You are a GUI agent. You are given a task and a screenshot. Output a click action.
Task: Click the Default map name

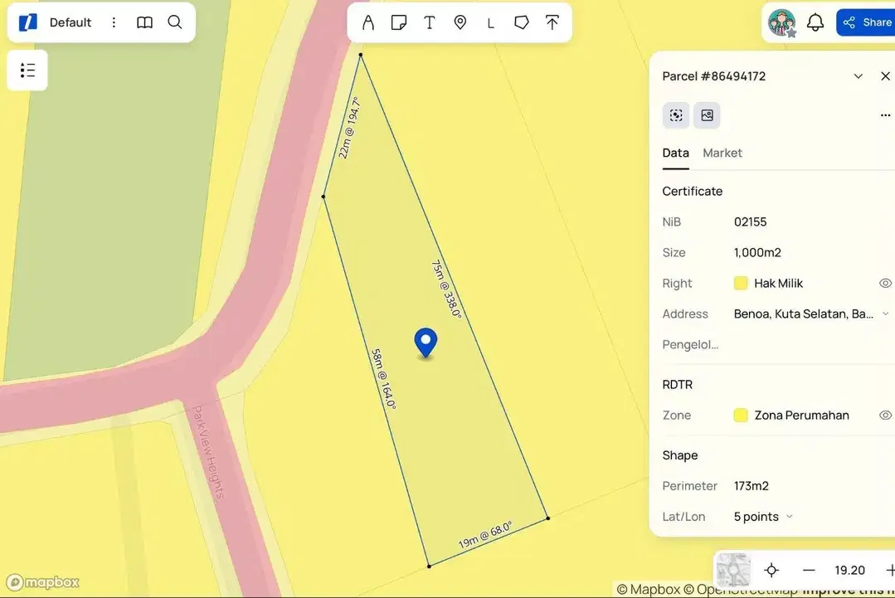pos(71,22)
